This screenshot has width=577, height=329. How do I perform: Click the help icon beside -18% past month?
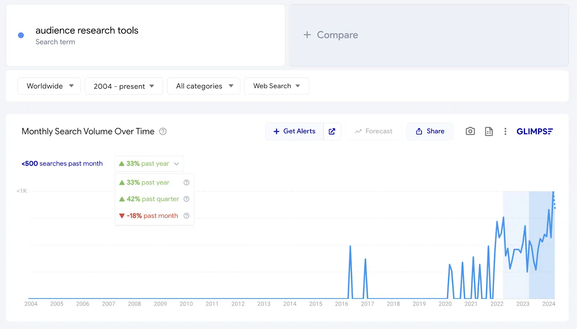pyautogui.click(x=186, y=215)
